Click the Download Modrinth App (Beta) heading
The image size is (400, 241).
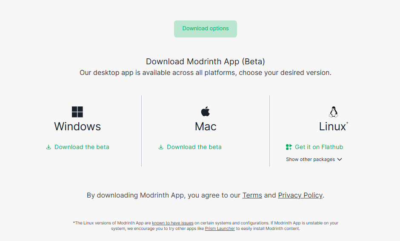(x=206, y=61)
